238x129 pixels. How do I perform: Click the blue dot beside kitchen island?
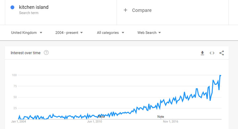point(13,7)
